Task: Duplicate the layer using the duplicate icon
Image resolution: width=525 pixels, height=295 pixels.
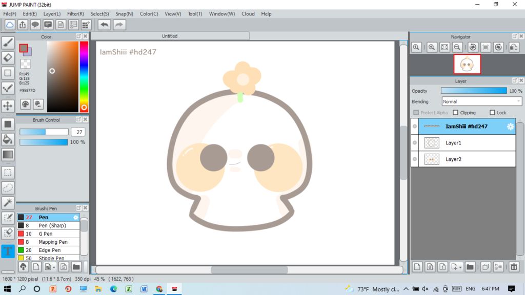Action: (x=485, y=267)
